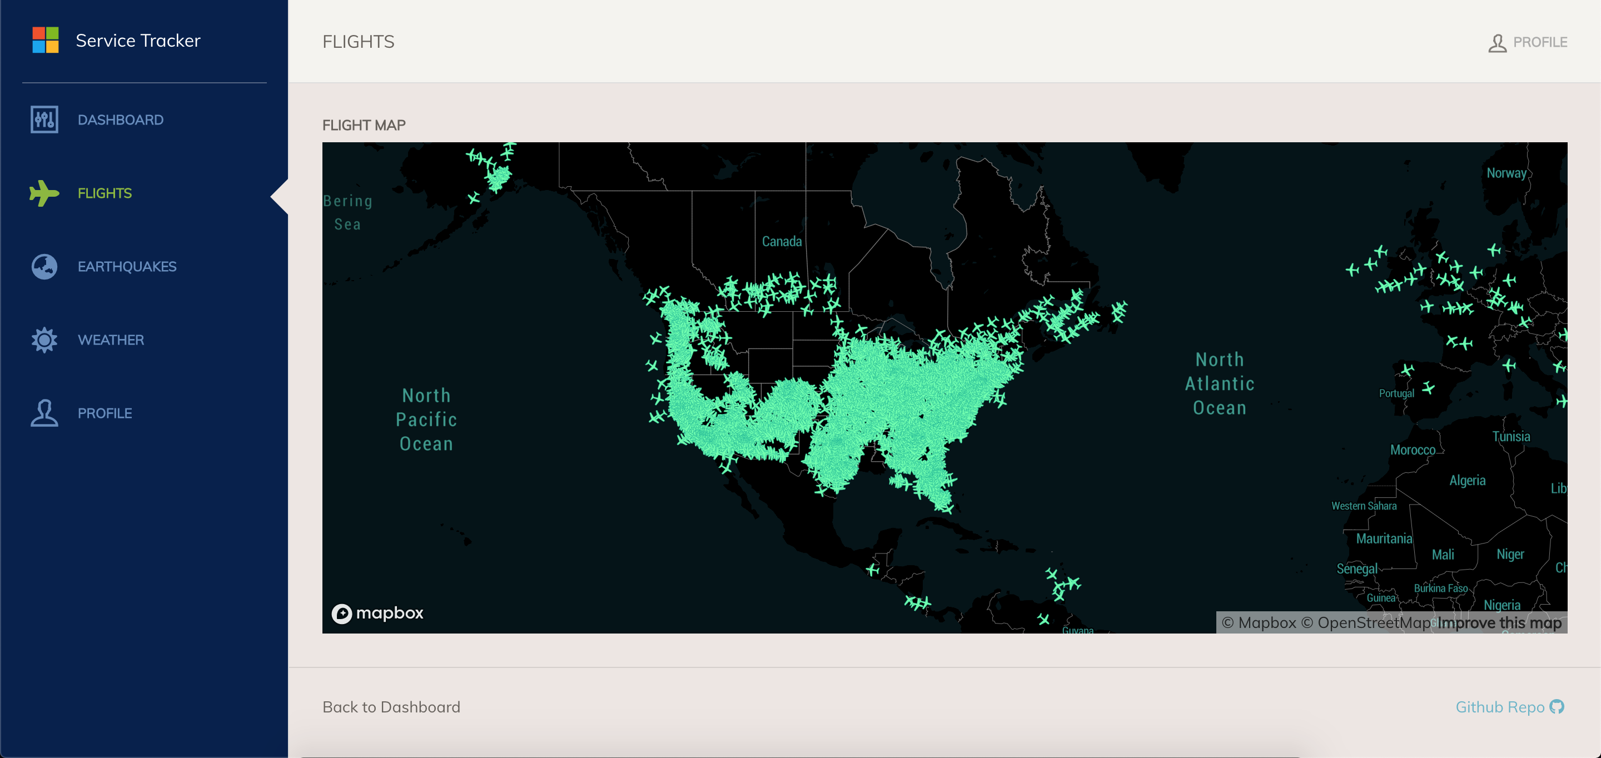
Task: Click the GitHub octocat icon
Action: 1557,707
